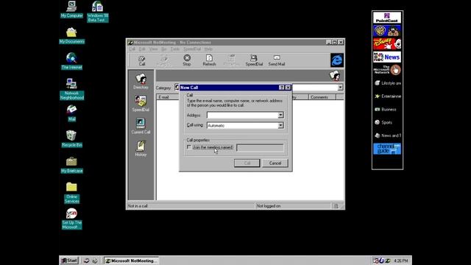The width and height of the screenshot is (471, 265).
Task: Open the Warner Bros channel
Action: coord(387,31)
